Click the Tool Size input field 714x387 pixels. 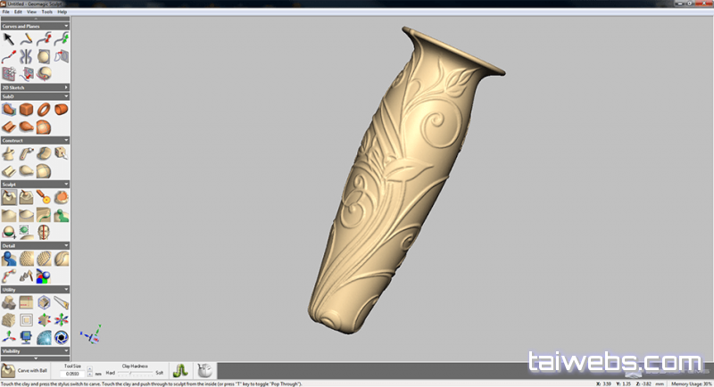pyautogui.click(x=72, y=373)
